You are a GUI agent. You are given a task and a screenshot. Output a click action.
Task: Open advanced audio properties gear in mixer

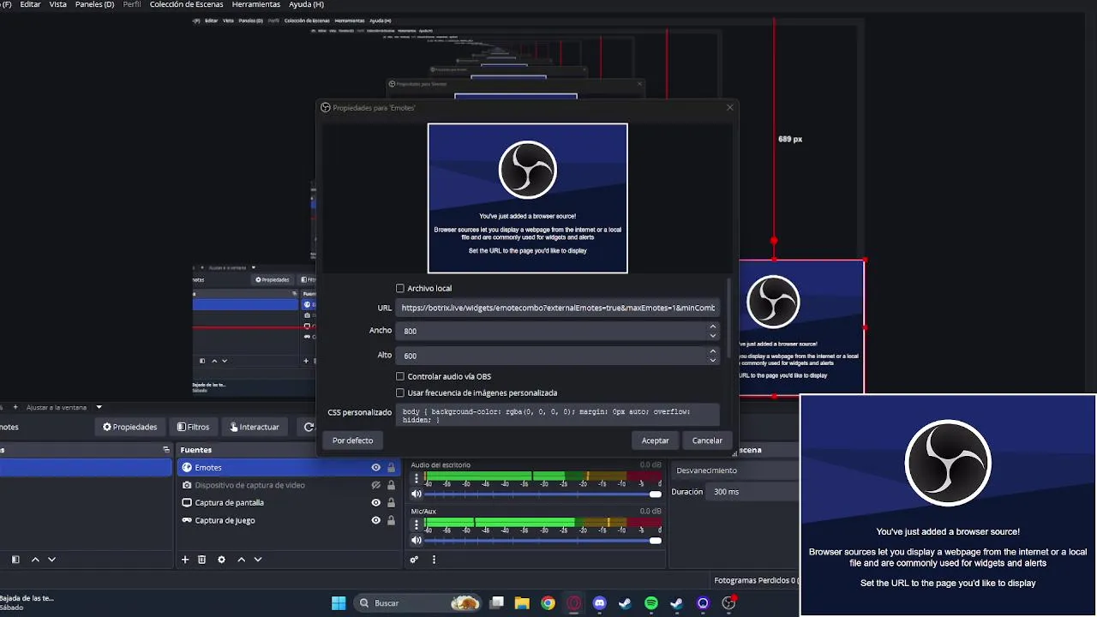pyautogui.click(x=414, y=560)
